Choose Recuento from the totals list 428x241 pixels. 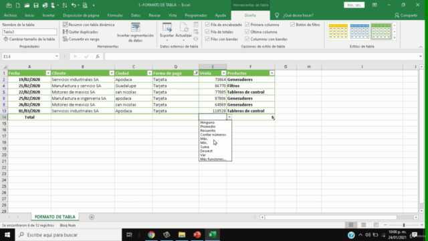[208, 131]
